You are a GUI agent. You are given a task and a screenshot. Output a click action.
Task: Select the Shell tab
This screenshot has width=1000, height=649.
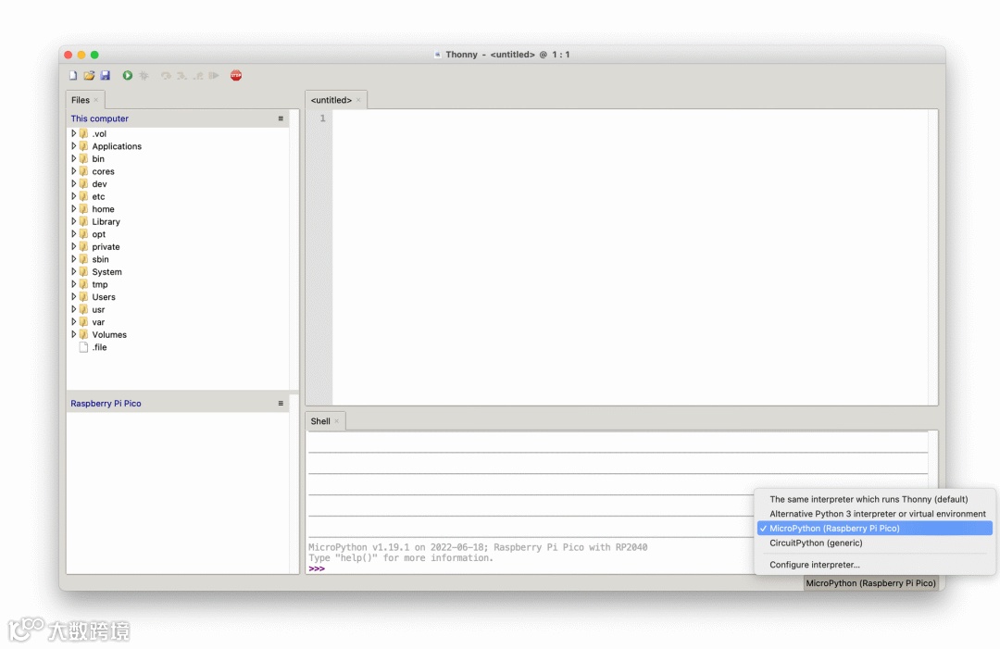click(320, 421)
